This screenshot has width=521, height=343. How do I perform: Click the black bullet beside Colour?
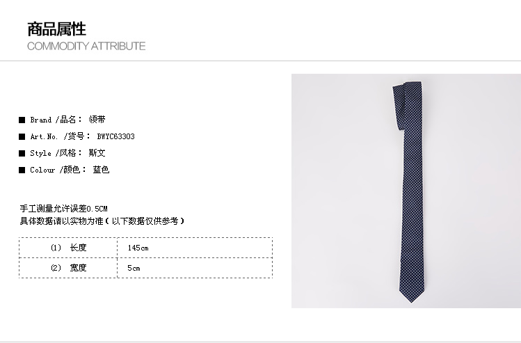coord(22,170)
